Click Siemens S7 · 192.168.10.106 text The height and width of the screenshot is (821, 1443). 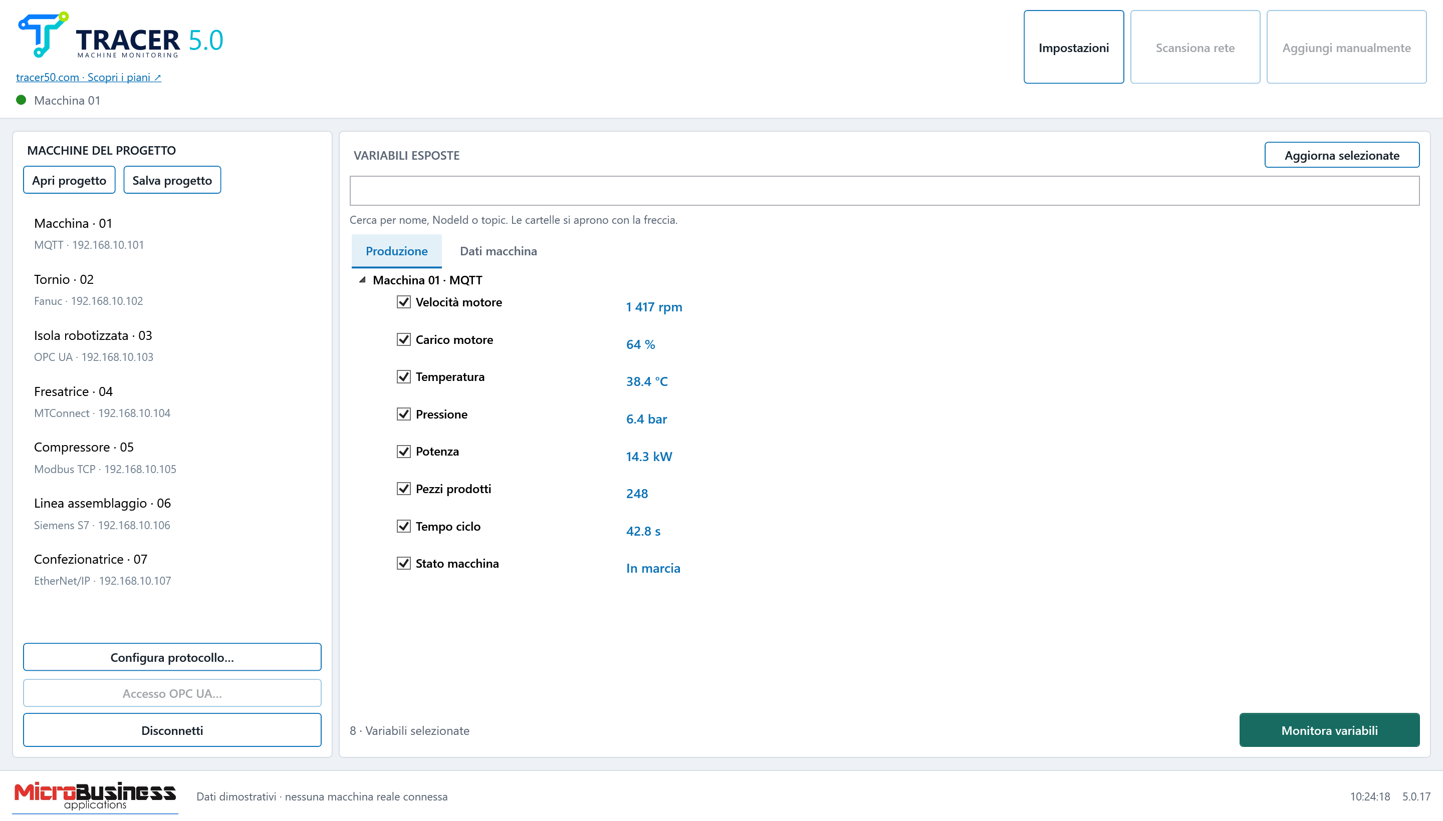(102, 525)
